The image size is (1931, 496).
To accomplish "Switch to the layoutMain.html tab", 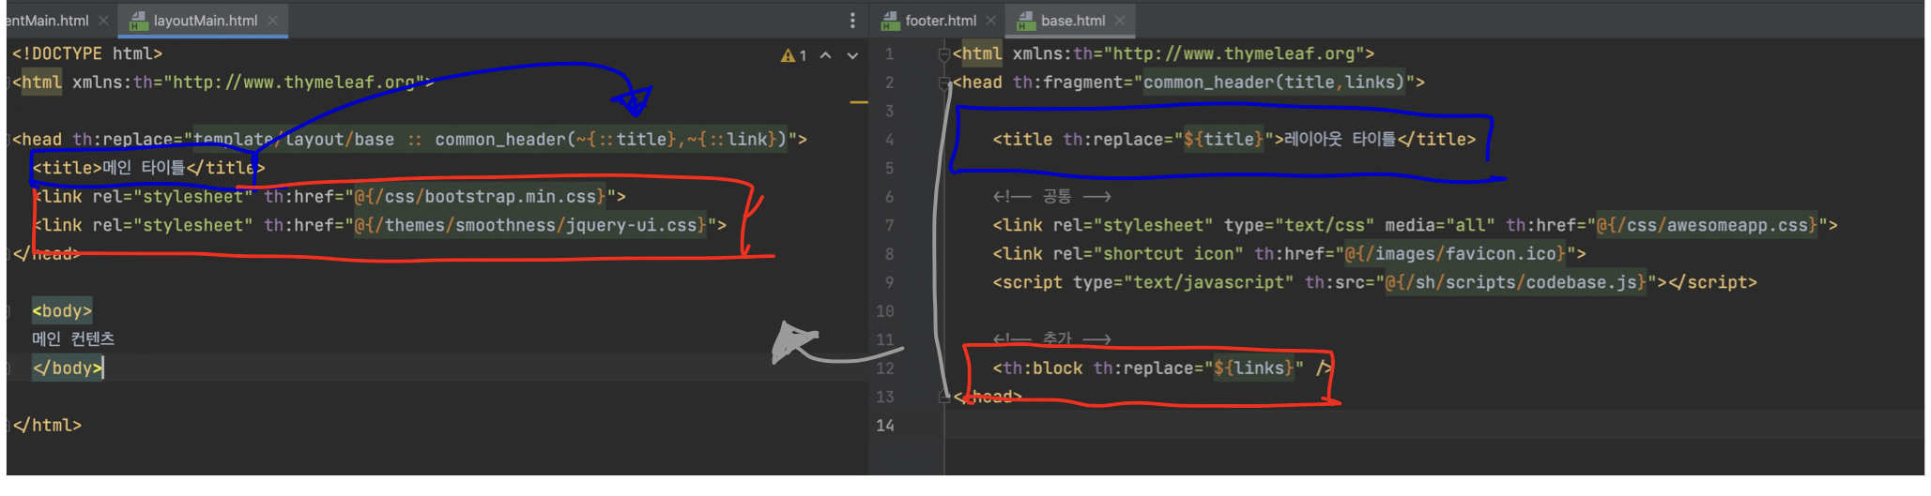I will click(x=205, y=20).
